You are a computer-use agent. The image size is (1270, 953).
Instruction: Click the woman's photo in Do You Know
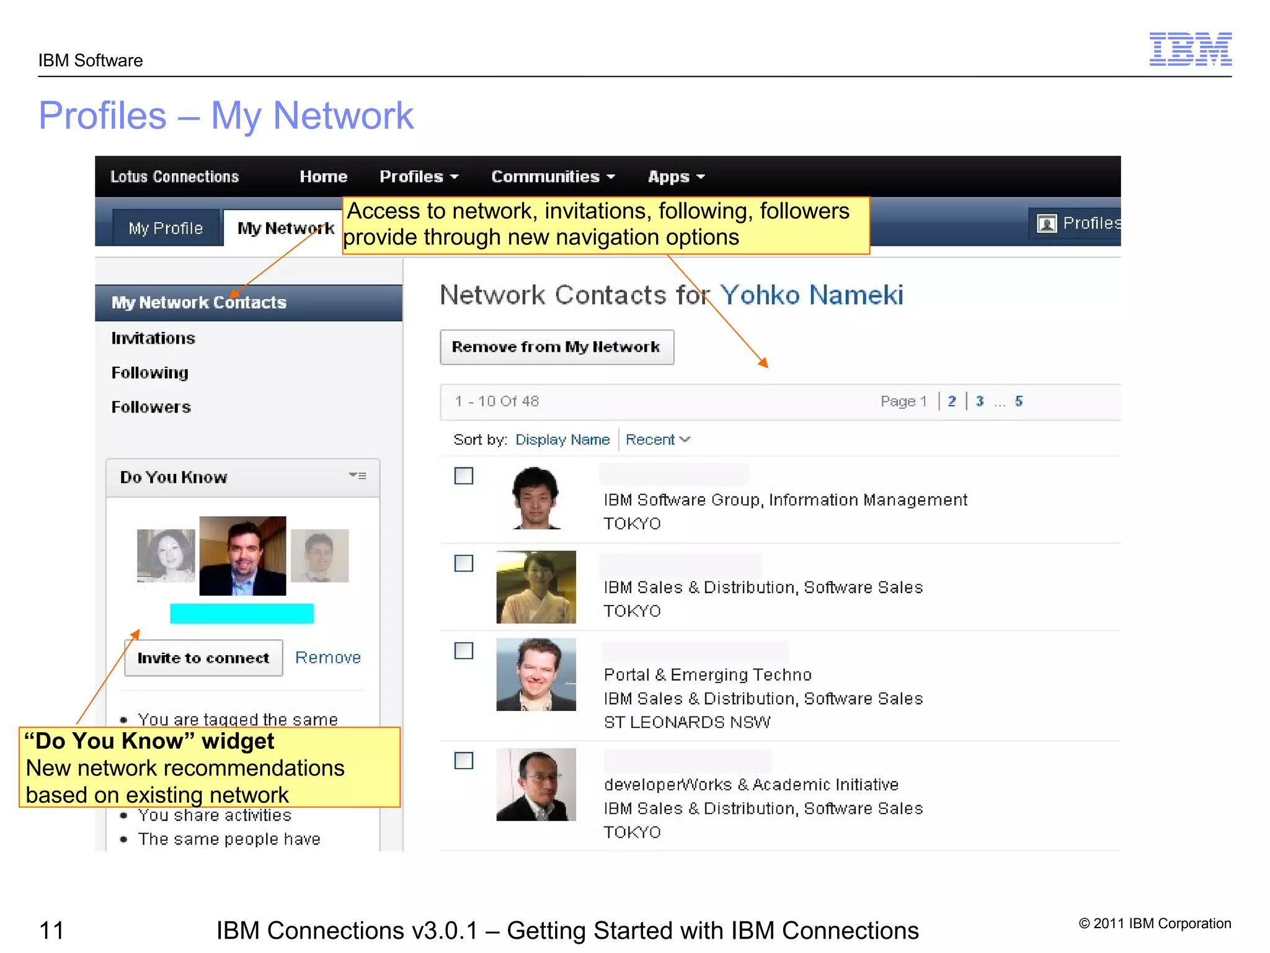coord(166,556)
